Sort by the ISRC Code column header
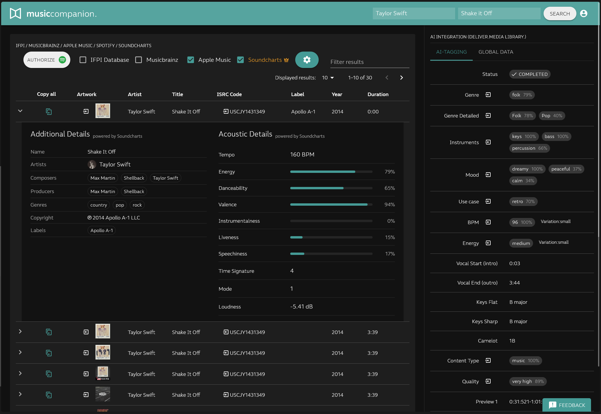This screenshot has width=601, height=414. pos(229,94)
